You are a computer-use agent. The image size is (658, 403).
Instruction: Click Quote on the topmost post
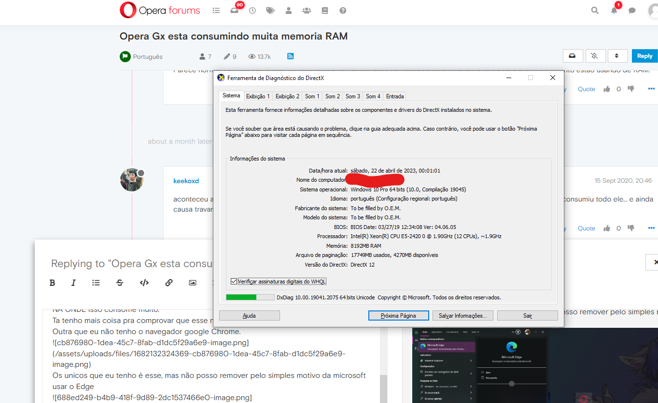point(587,89)
